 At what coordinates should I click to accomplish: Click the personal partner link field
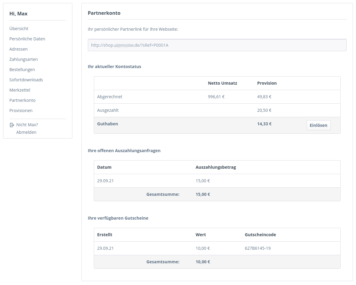click(217, 45)
